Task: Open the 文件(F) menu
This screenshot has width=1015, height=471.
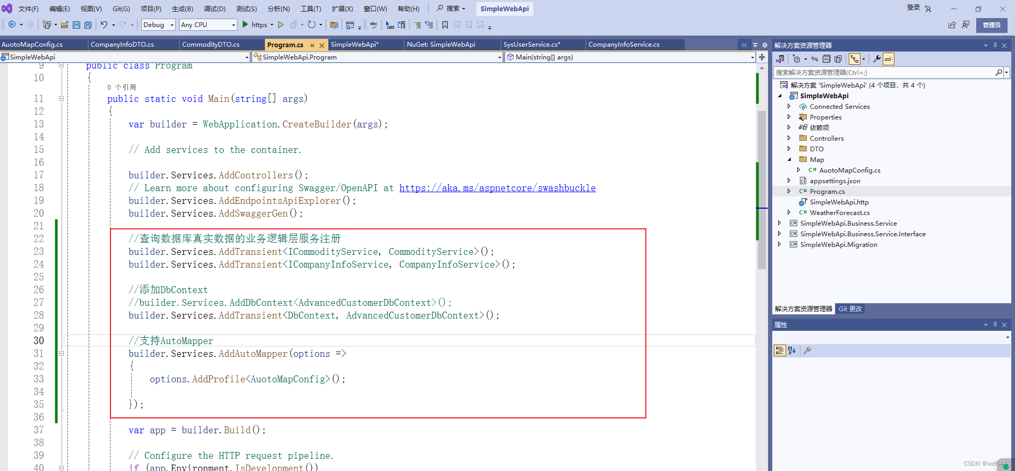Action: pyautogui.click(x=29, y=8)
